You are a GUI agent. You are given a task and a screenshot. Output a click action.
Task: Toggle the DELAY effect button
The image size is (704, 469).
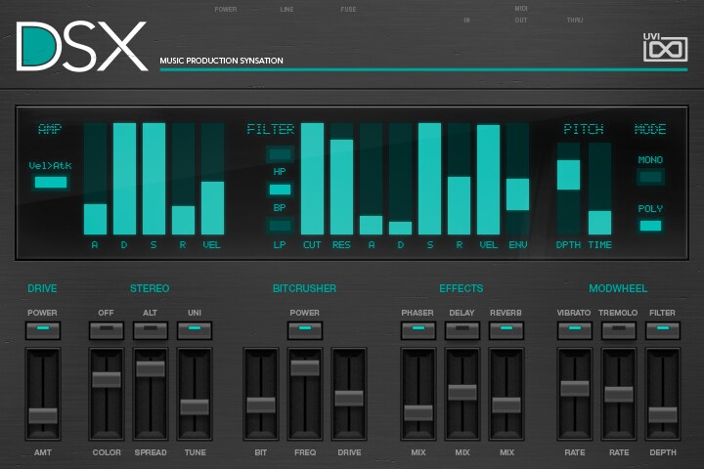tap(462, 331)
